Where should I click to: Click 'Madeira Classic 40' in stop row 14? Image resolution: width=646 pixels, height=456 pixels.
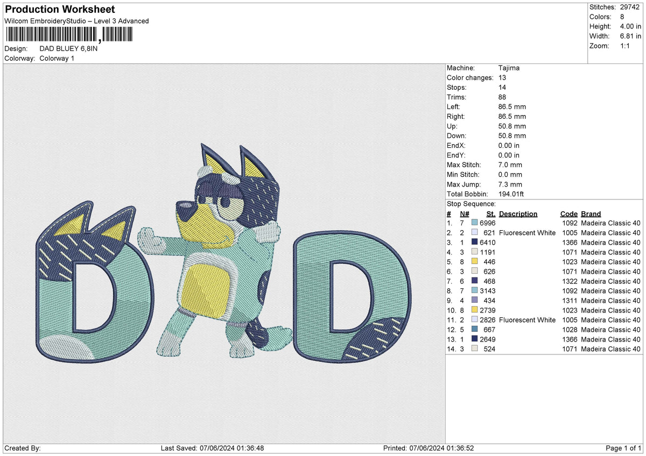610,349
